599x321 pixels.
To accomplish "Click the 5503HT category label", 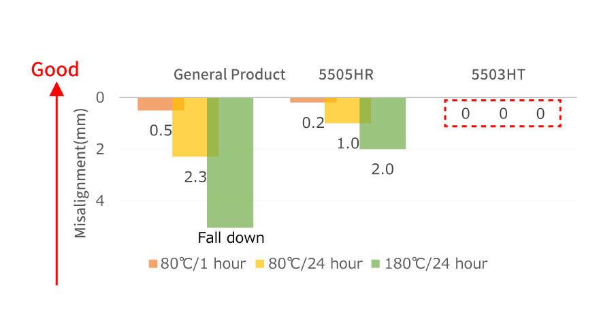I will tap(498, 75).
